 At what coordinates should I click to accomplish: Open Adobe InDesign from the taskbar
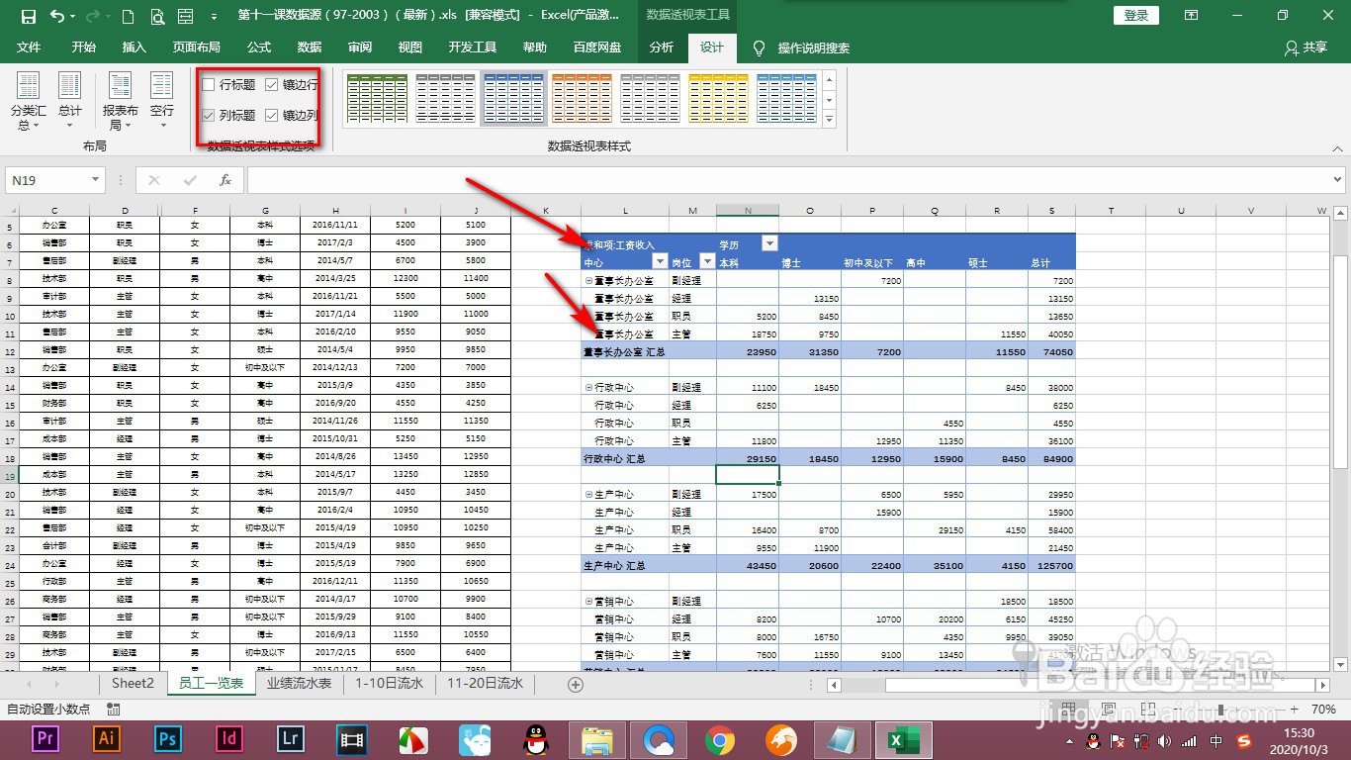click(x=228, y=739)
